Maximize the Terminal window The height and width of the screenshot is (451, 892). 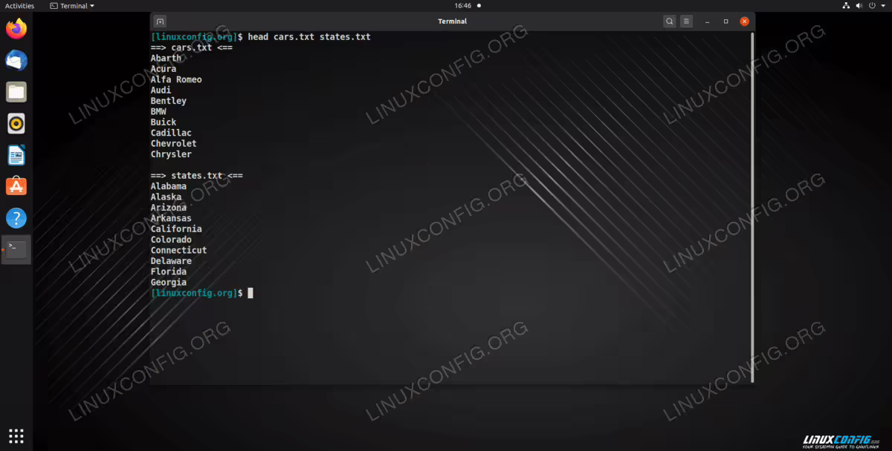tap(726, 22)
